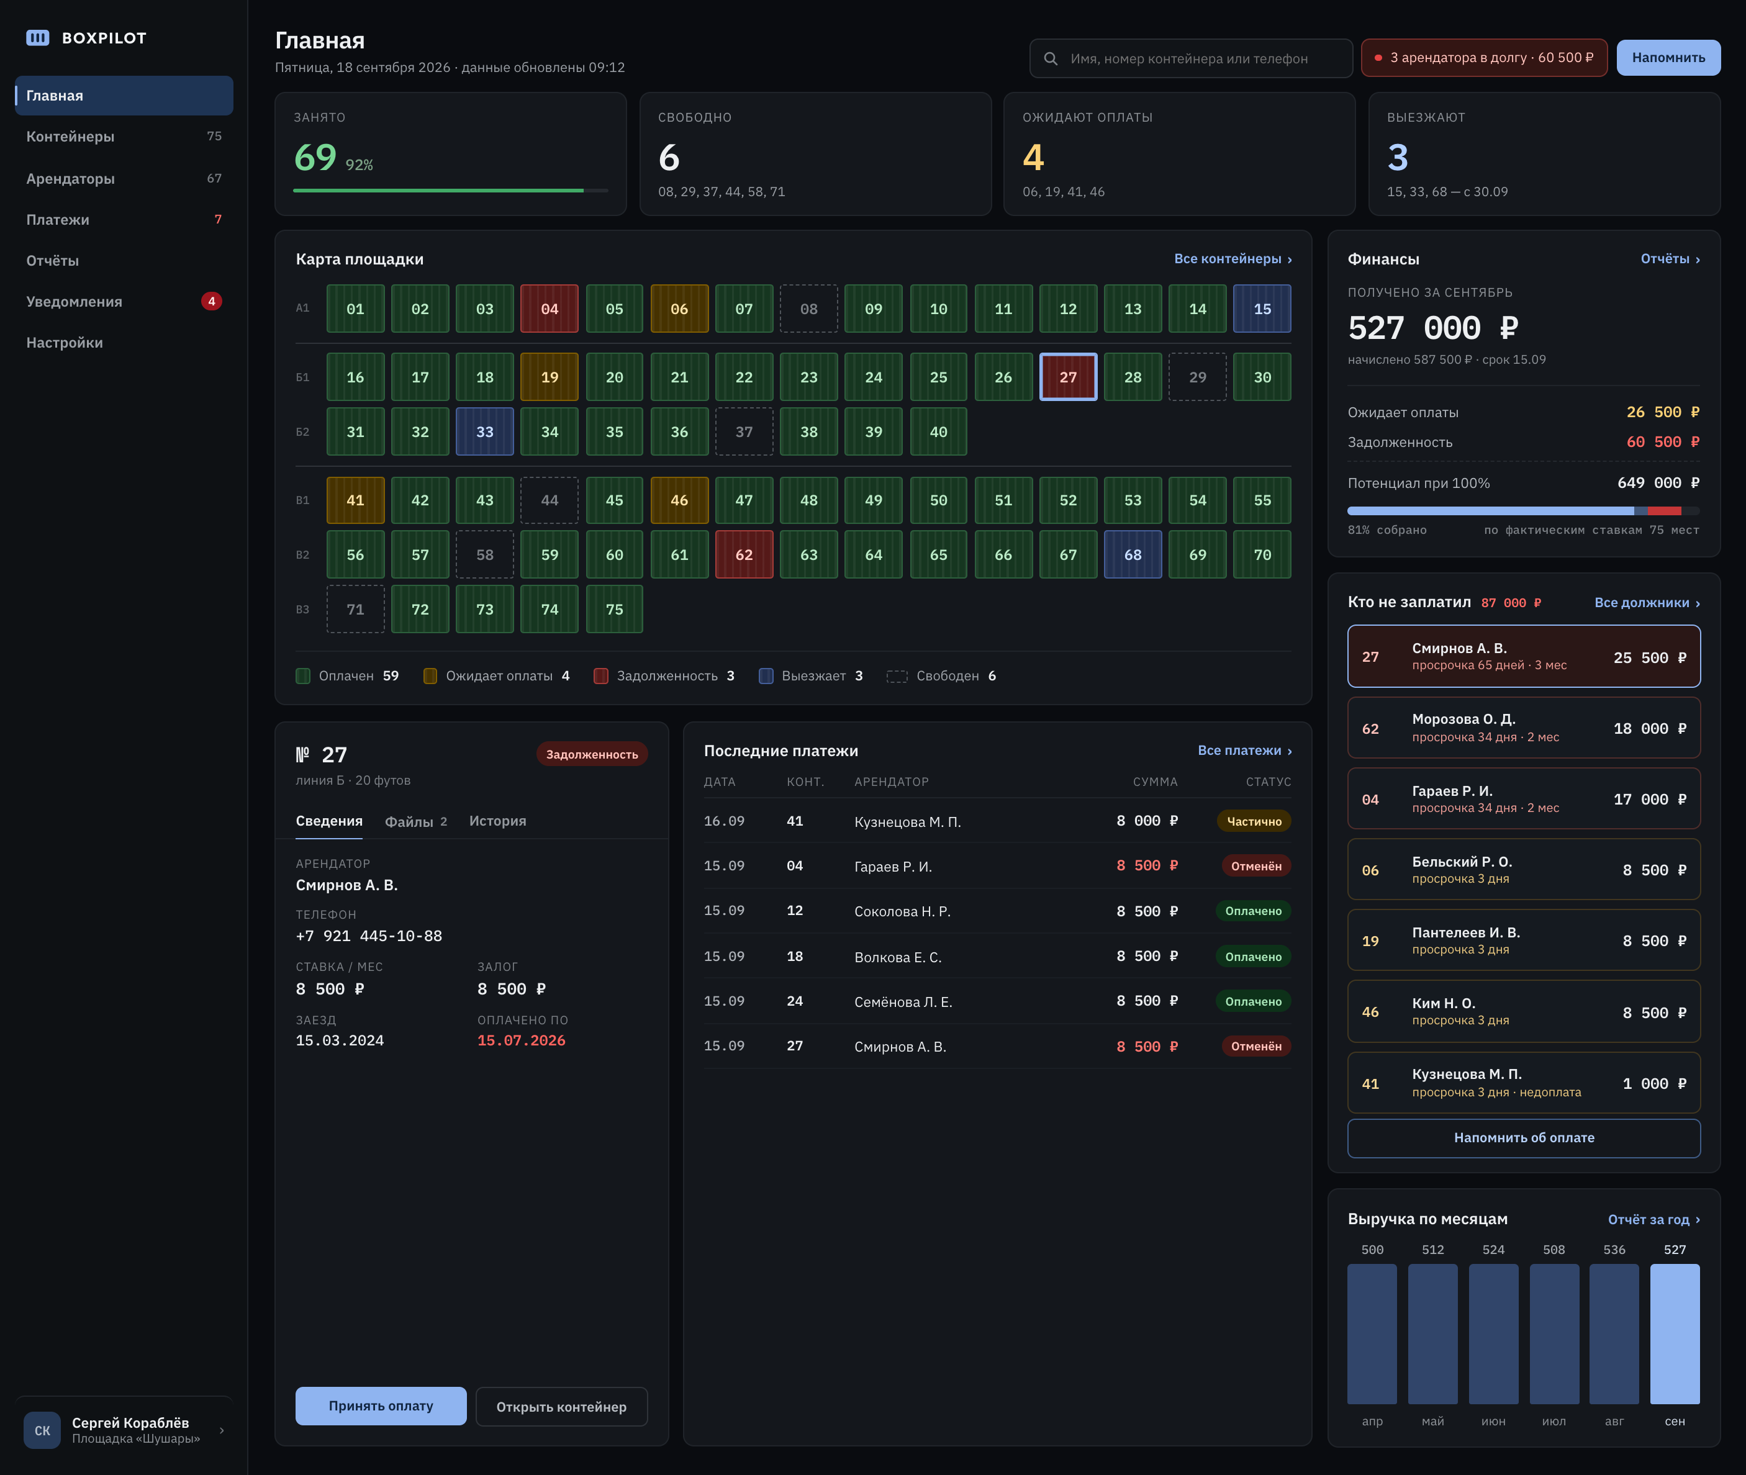The width and height of the screenshot is (1746, 1475).
Task: Select container 27 on the site map
Action: (x=1068, y=377)
